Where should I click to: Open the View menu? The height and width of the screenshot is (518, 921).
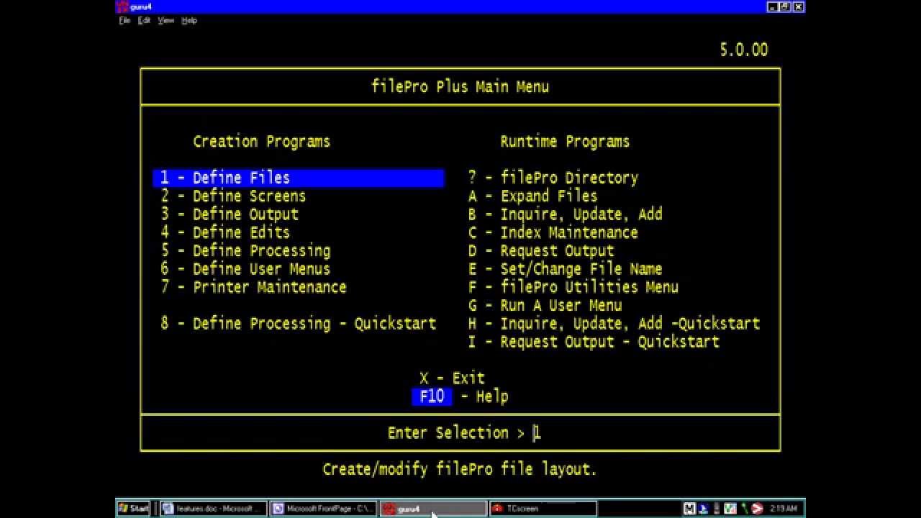166,21
